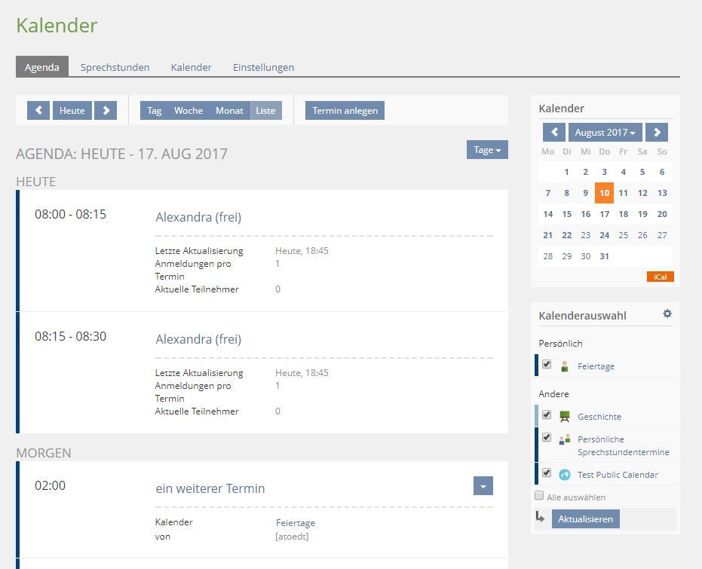702x569 pixels.
Task: Select highlighted day 10 in mini calendar
Action: (x=605, y=193)
